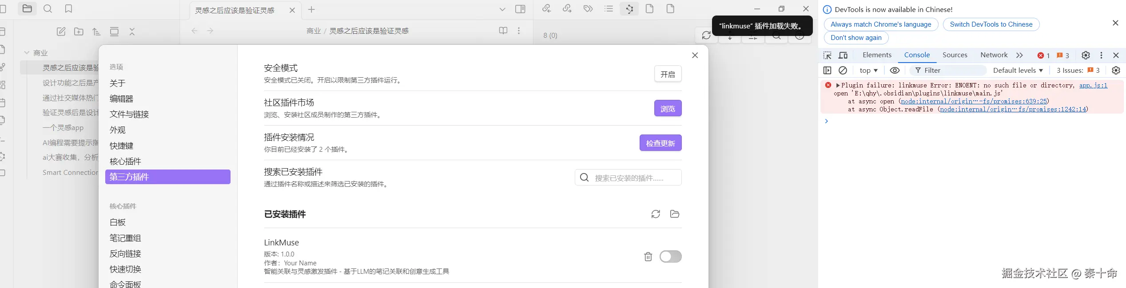Enable the LinkMuse plugin toggle

click(x=670, y=256)
